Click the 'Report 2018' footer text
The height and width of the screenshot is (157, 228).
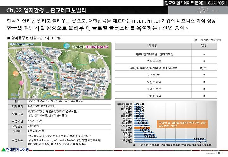pyautogui.click(x=210, y=153)
